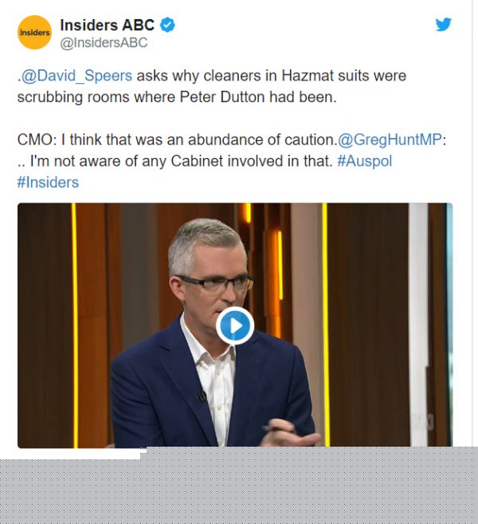Open the orange Insiders profile avatar

coord(34,33)
